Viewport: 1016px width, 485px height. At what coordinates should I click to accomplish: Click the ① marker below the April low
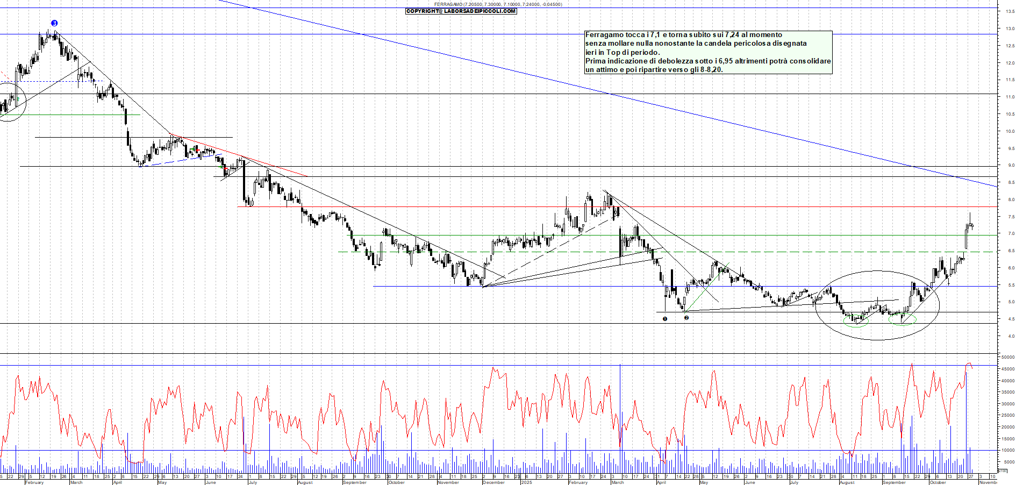click(x=665, y=319)
